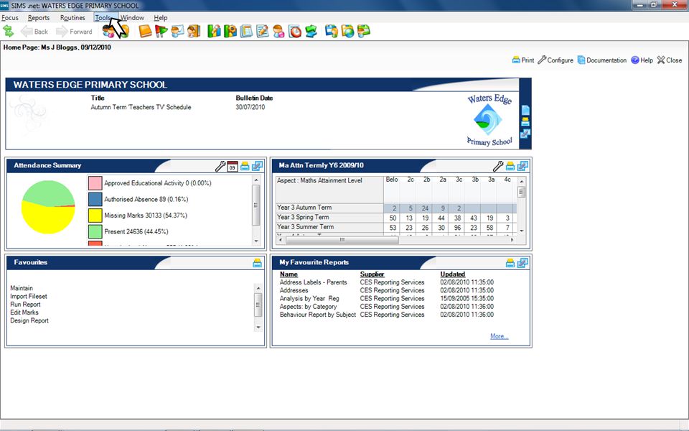
Task: Open the Focus menu
Action: point(10,17)
